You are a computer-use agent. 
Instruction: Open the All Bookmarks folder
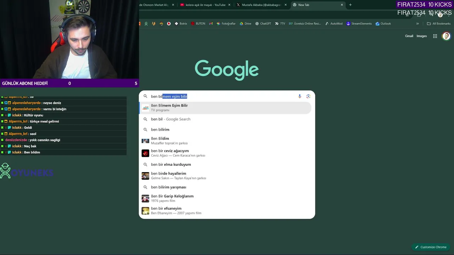tap(439, 24)
